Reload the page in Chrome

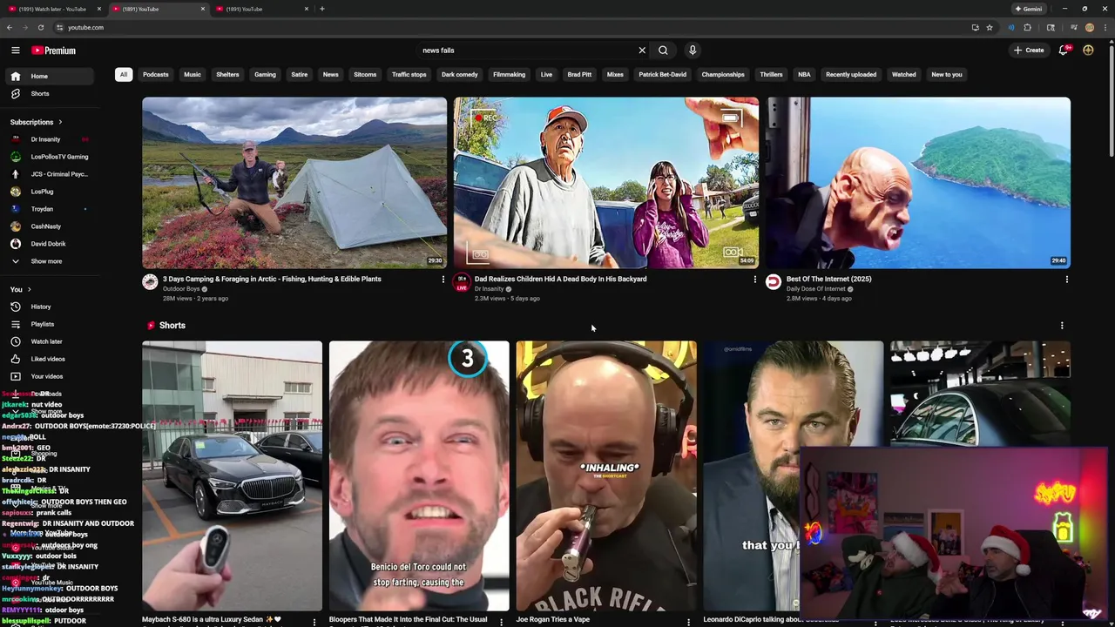pyautogui.click(x=41, y=27)
